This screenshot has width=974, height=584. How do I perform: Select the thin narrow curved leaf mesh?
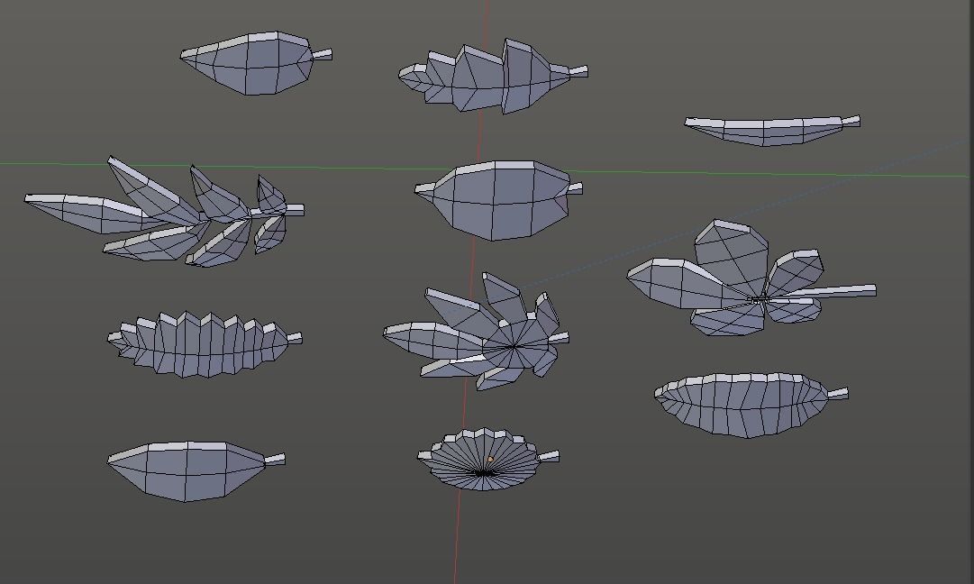point(772,131)
